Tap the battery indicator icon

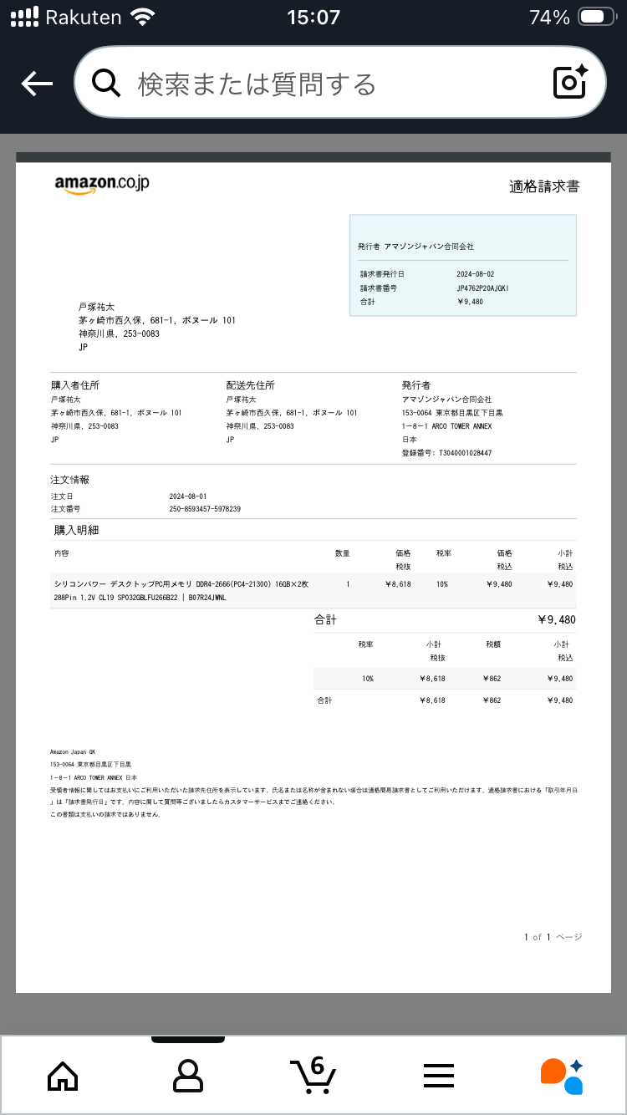[597, 18]
